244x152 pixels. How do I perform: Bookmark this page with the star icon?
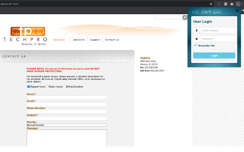211,4
